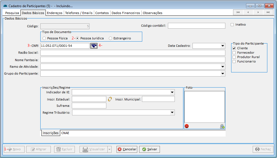This screenshot has width=277, height=158.
Task: Expand the Regime Tributário combo box
Action: pos(172,112)
